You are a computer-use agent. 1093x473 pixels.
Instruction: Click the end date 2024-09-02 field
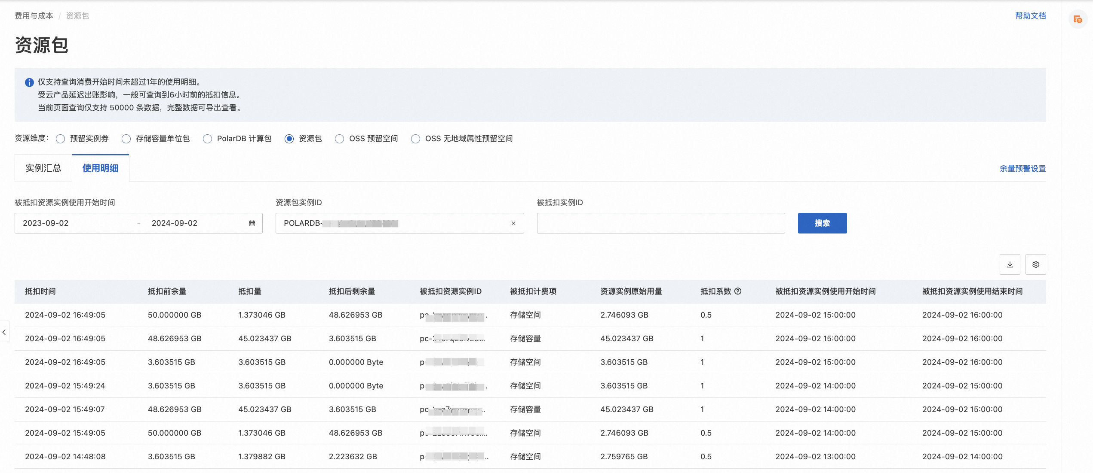click(x=174, y=223)
